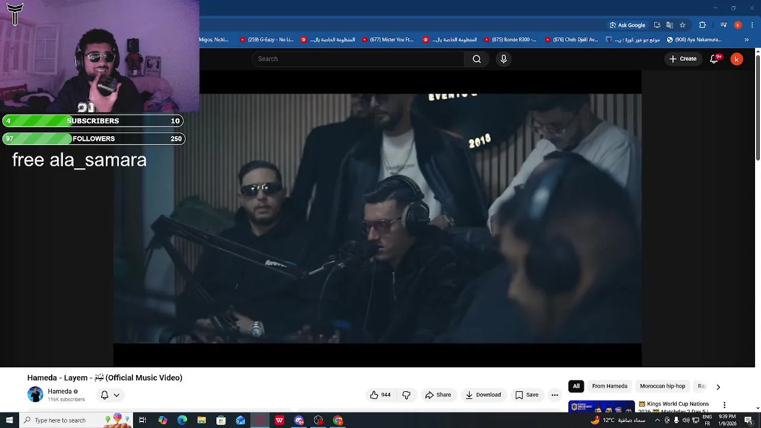The image size is (761, 428).
Task: Click the Kings World Cup Nations video thumbnail
Action: (x=602, y=407)
